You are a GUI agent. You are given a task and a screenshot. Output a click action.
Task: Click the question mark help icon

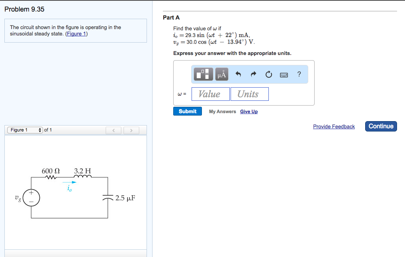(x=299, y=74)
